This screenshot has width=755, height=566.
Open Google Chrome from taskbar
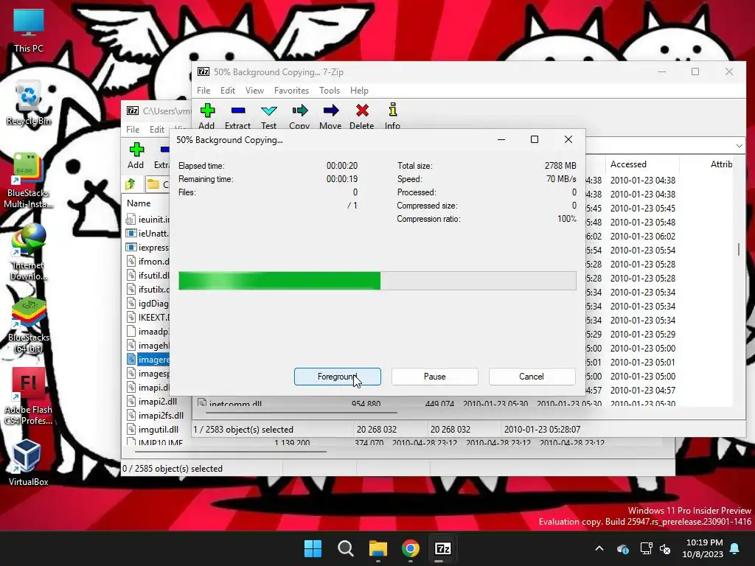coord(410,548)
